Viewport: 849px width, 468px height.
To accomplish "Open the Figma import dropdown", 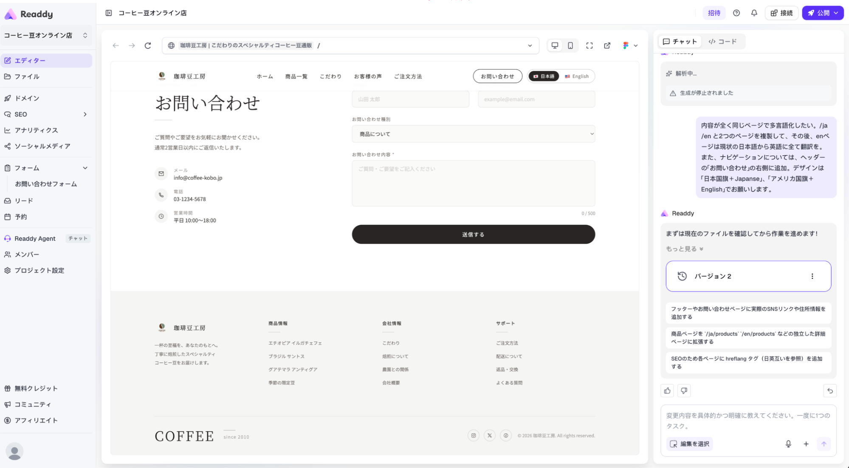I will (630, 45).
